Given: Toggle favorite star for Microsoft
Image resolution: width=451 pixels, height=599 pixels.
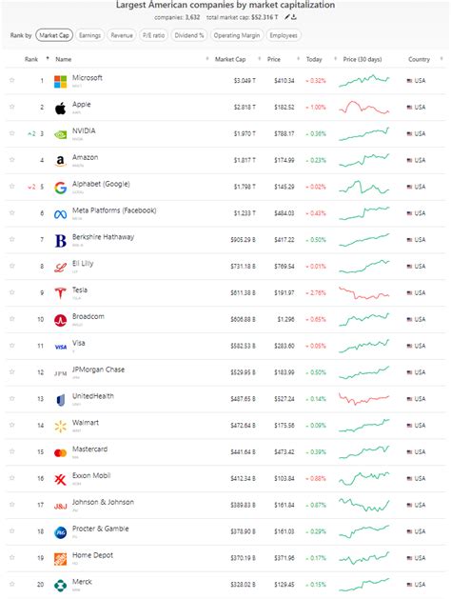Looking at the screenshot, I should [11, 80].
